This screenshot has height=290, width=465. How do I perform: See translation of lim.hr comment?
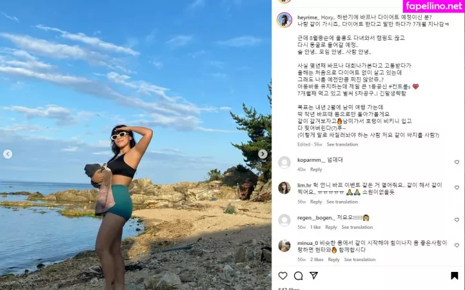coord(342,202)
